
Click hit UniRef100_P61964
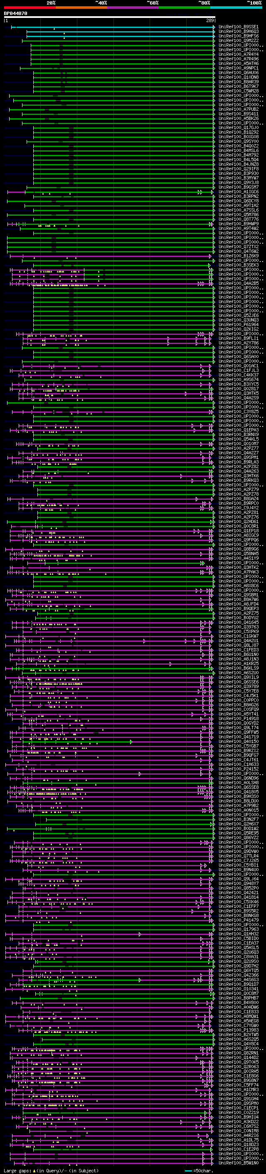[239, 324]
